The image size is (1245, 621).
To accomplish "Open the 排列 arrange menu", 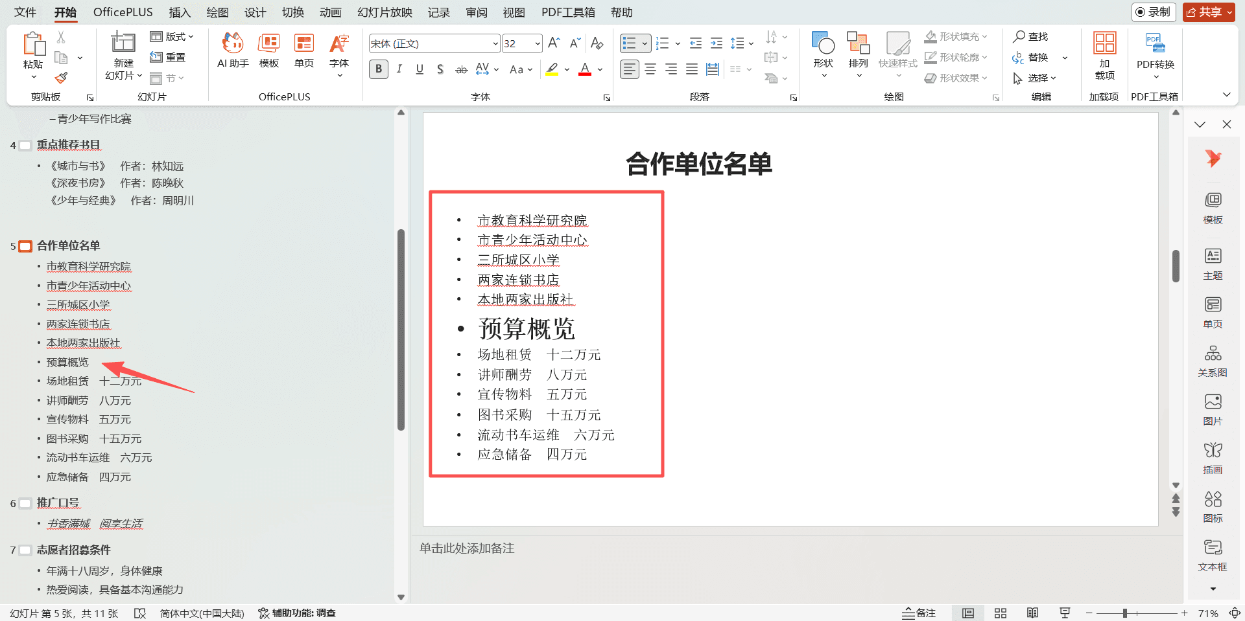I will 858,55.
